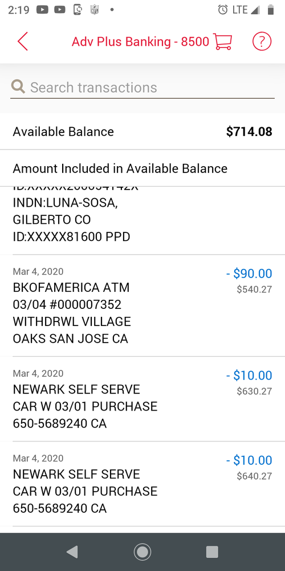Tap the NFL notification icon

coord(95,10)
